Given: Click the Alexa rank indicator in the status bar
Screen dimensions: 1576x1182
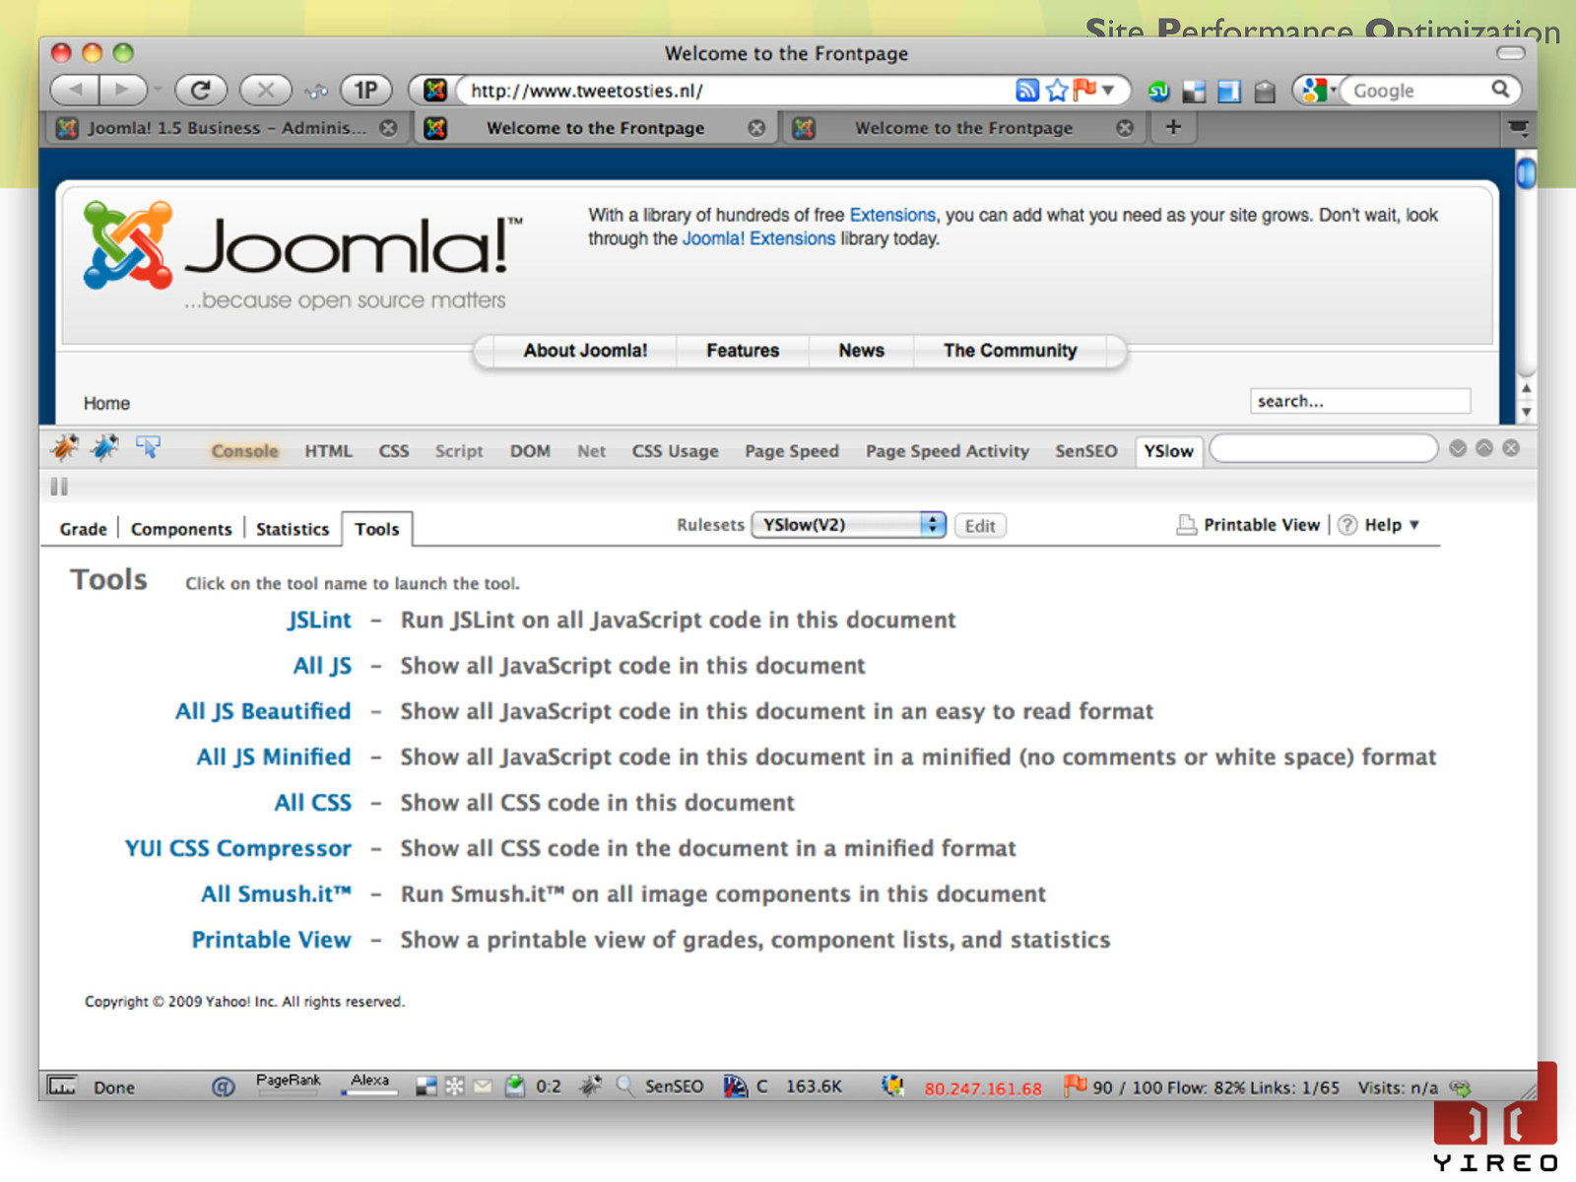Looking at the screenshot, I should click(x=370, y=1084).
